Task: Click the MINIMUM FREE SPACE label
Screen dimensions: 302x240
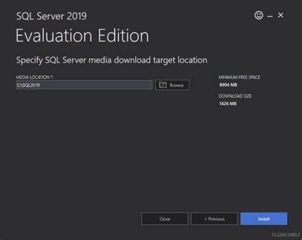Action: tap(239, 77)
